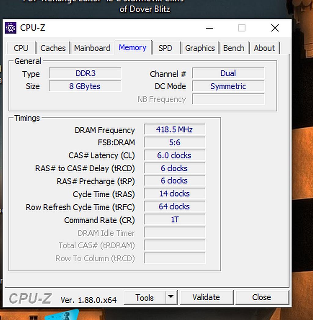Minimize the CPU-Z window
Viewport: 313px width, 320px height.
[209, 28]
